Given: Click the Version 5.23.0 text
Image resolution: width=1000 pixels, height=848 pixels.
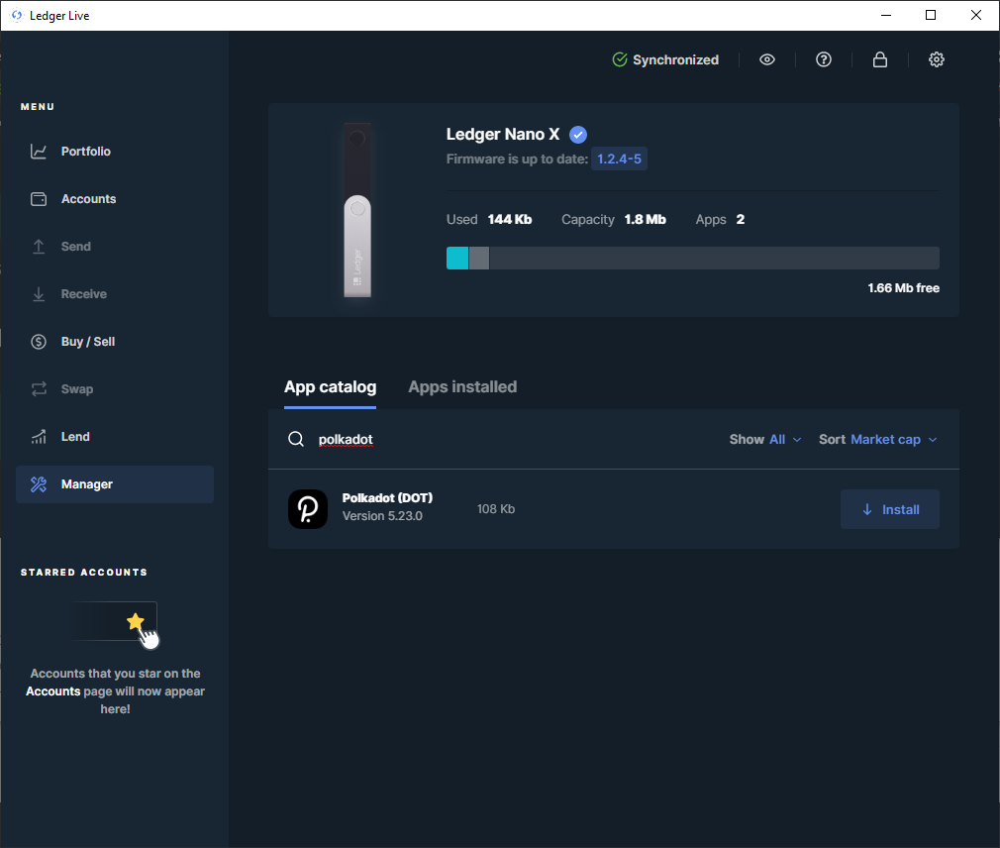Looking at the screenshot, I should point(382,515).
